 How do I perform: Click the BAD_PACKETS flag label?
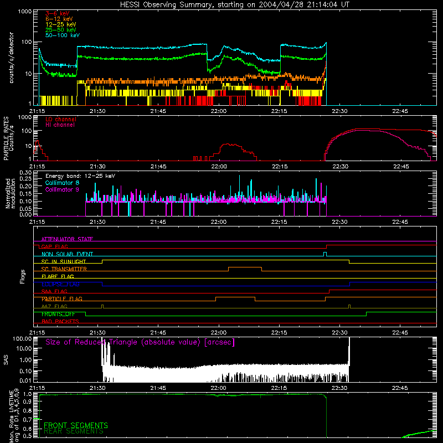(x=60, y=321)
